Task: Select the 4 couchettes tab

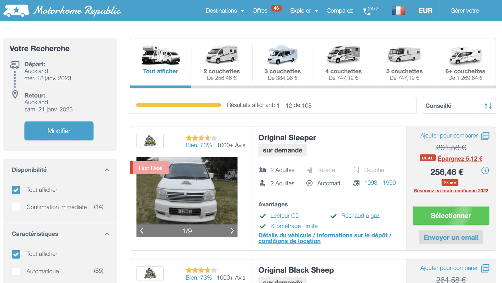Action: coord(344,63)
